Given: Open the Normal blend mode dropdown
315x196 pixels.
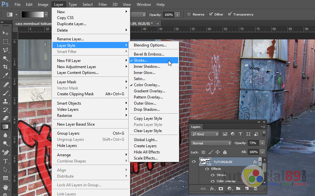Looking at the screenshot, I should coord(211,143).
